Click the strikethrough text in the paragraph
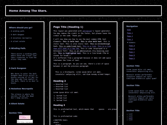Screen dimensions: 167x125 (100, 44)
